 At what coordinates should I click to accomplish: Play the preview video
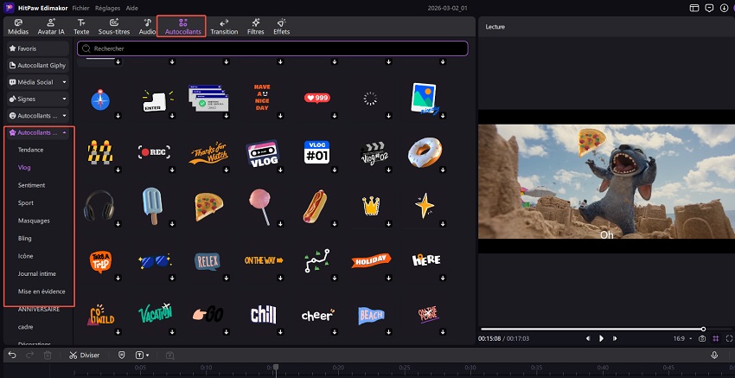coord(602,338)
